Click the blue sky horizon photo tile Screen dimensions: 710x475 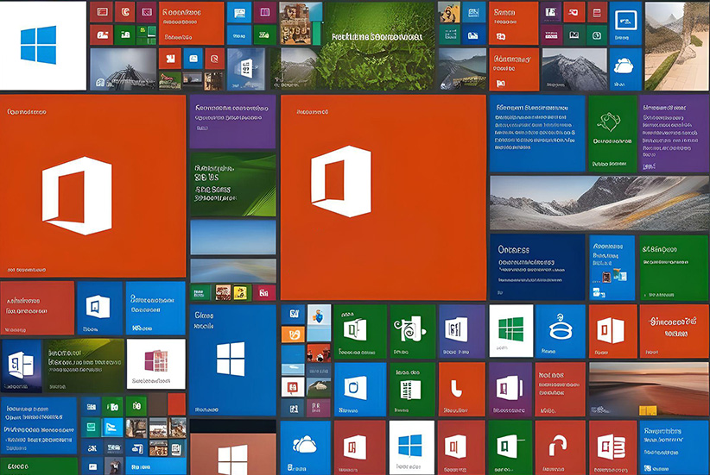(x=232, y=235)
